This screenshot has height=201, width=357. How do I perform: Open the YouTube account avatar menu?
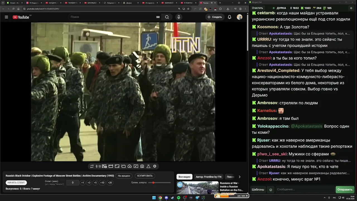[x=240, y=17]
